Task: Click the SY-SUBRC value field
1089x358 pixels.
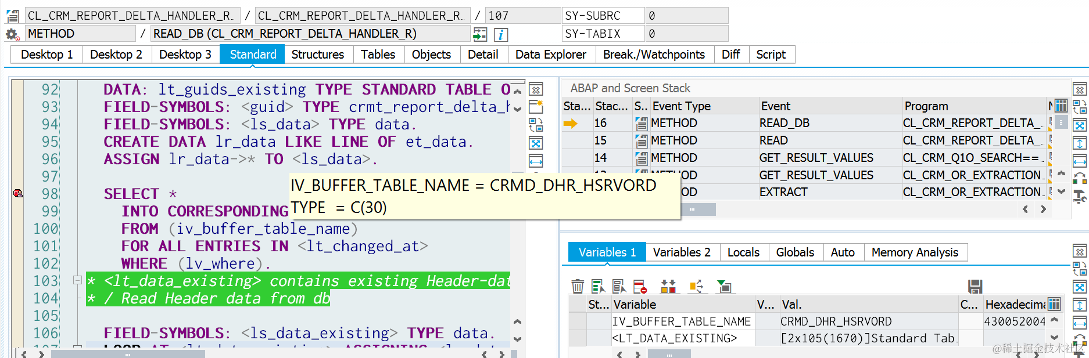Action: point(687,16)
